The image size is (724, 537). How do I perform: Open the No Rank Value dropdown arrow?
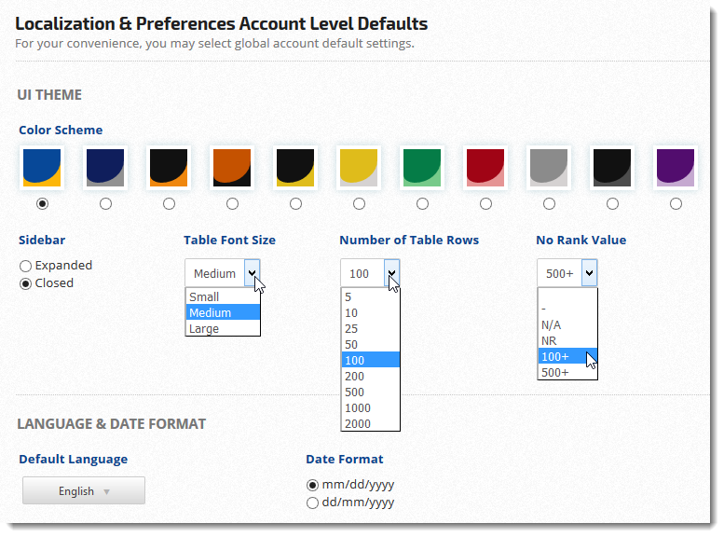click(589, 273)
